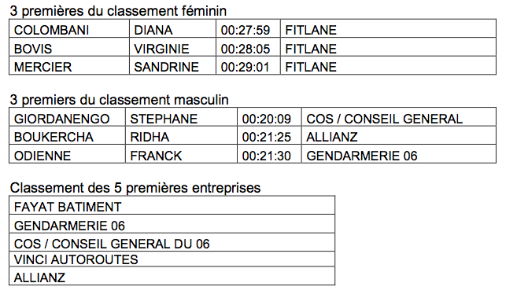Select the GIORDANENGO cell
This screenshot has width=517, height=294.
point(67,117)
